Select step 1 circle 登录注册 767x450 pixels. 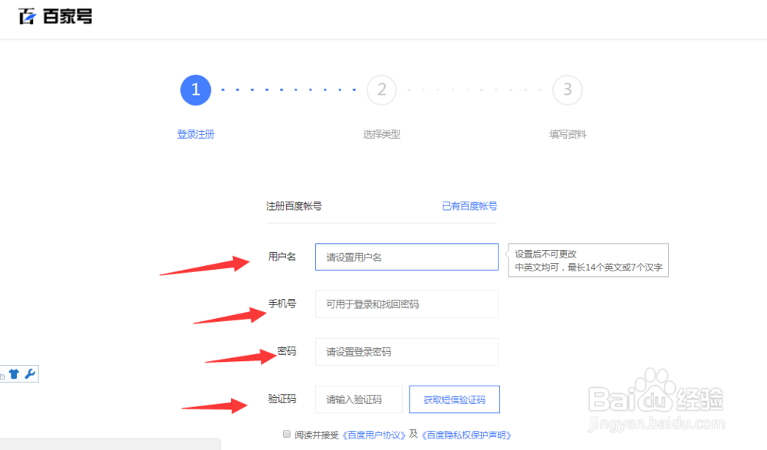click(196, 90)
